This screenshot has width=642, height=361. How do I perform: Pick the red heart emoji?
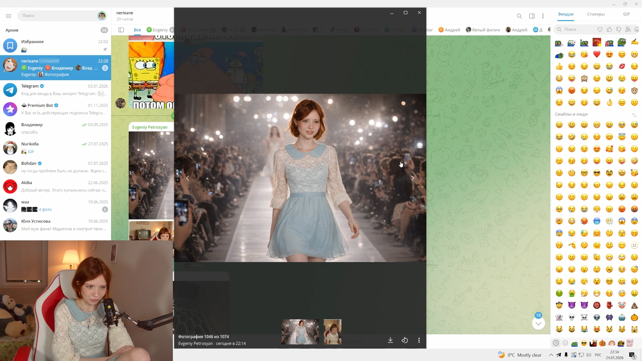click(x=597, y=54)
